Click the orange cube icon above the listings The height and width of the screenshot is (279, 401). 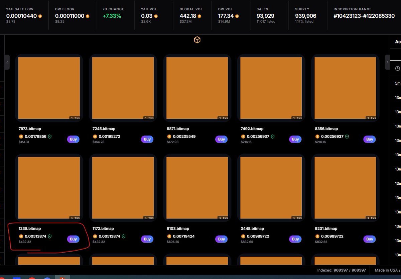tap(197, 40)
